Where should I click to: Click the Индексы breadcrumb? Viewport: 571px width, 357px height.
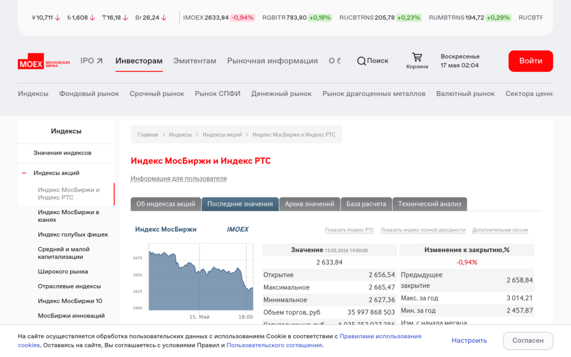(180, 135)
